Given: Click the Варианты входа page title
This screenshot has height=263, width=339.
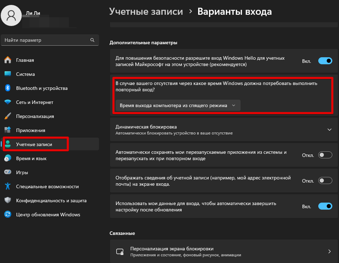Looking at the screenshot, I should tap(235, 12).
